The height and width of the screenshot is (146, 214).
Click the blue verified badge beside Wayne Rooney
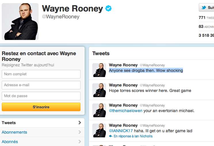pyautogui.click(x=108, y=8)
